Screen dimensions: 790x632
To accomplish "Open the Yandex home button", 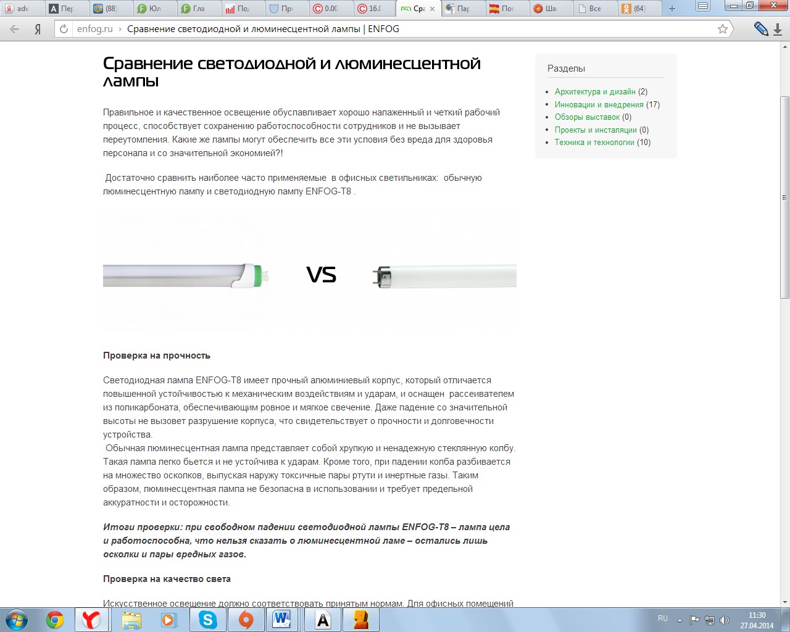I will [38, 29].
